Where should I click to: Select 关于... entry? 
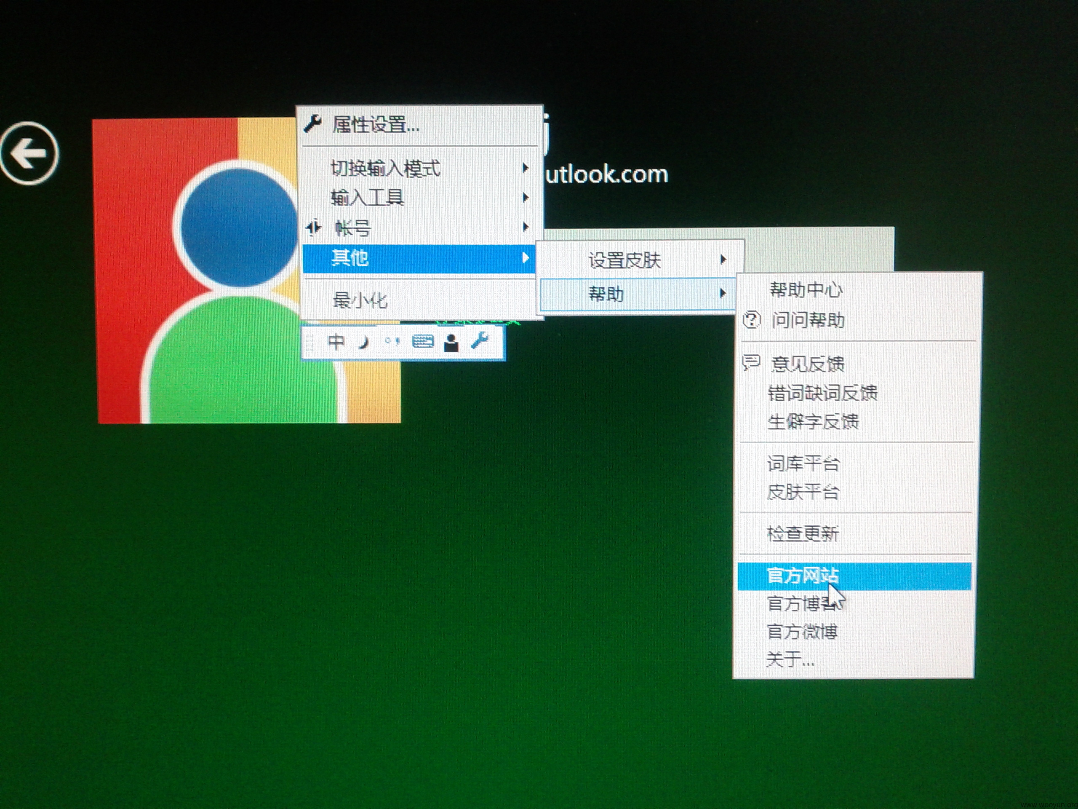(x=855, y=660)
